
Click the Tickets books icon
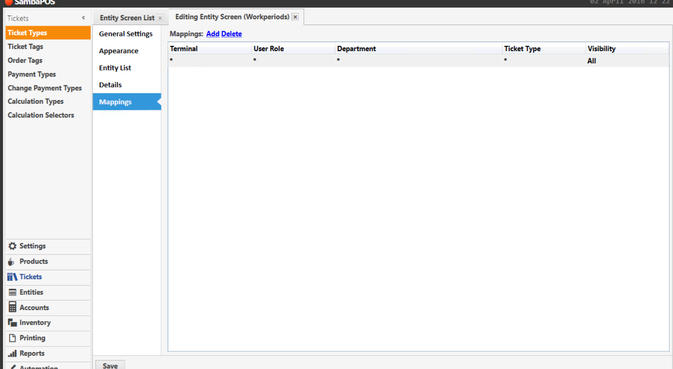[12, 277]
